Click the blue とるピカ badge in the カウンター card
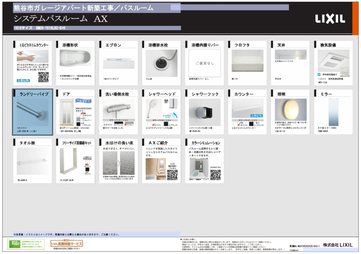This screenshot has width=361, height=254. 257,116
